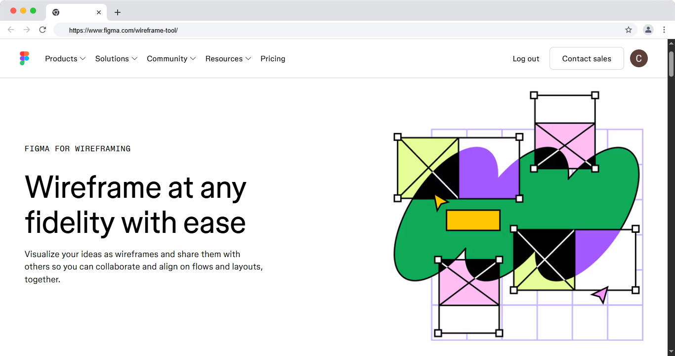Expand the Products dropdown

tap(65, 58)
